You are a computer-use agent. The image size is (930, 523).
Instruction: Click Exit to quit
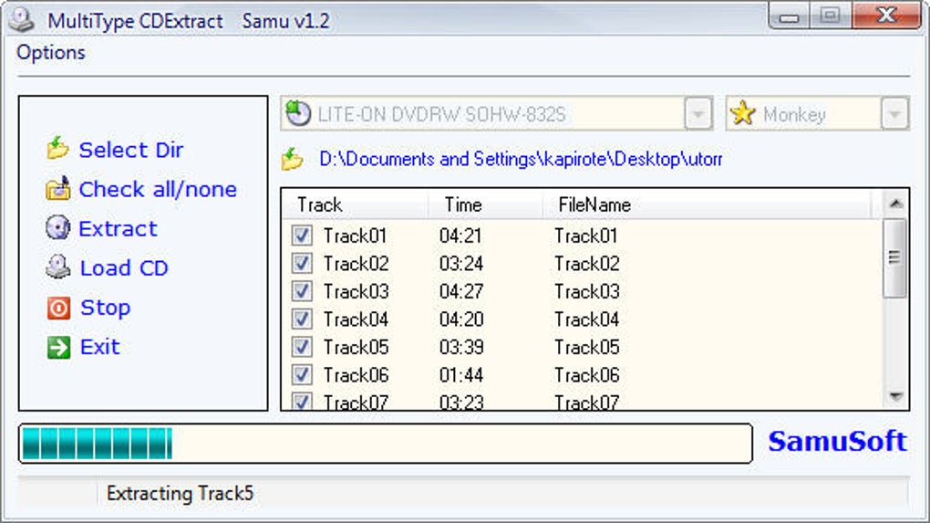coord(99,347)
